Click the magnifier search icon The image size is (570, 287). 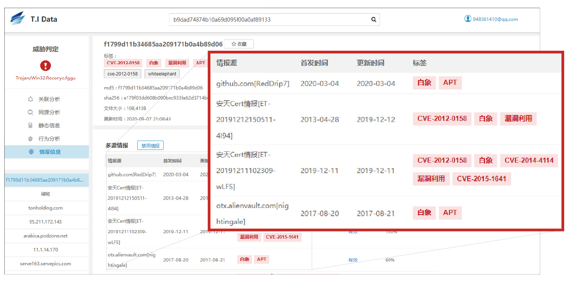point(374,20)
